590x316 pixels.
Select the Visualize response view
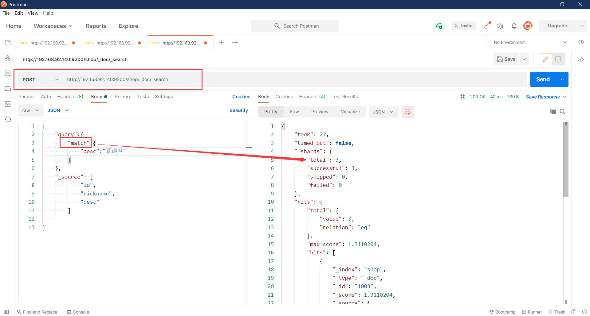coord(350,112)
